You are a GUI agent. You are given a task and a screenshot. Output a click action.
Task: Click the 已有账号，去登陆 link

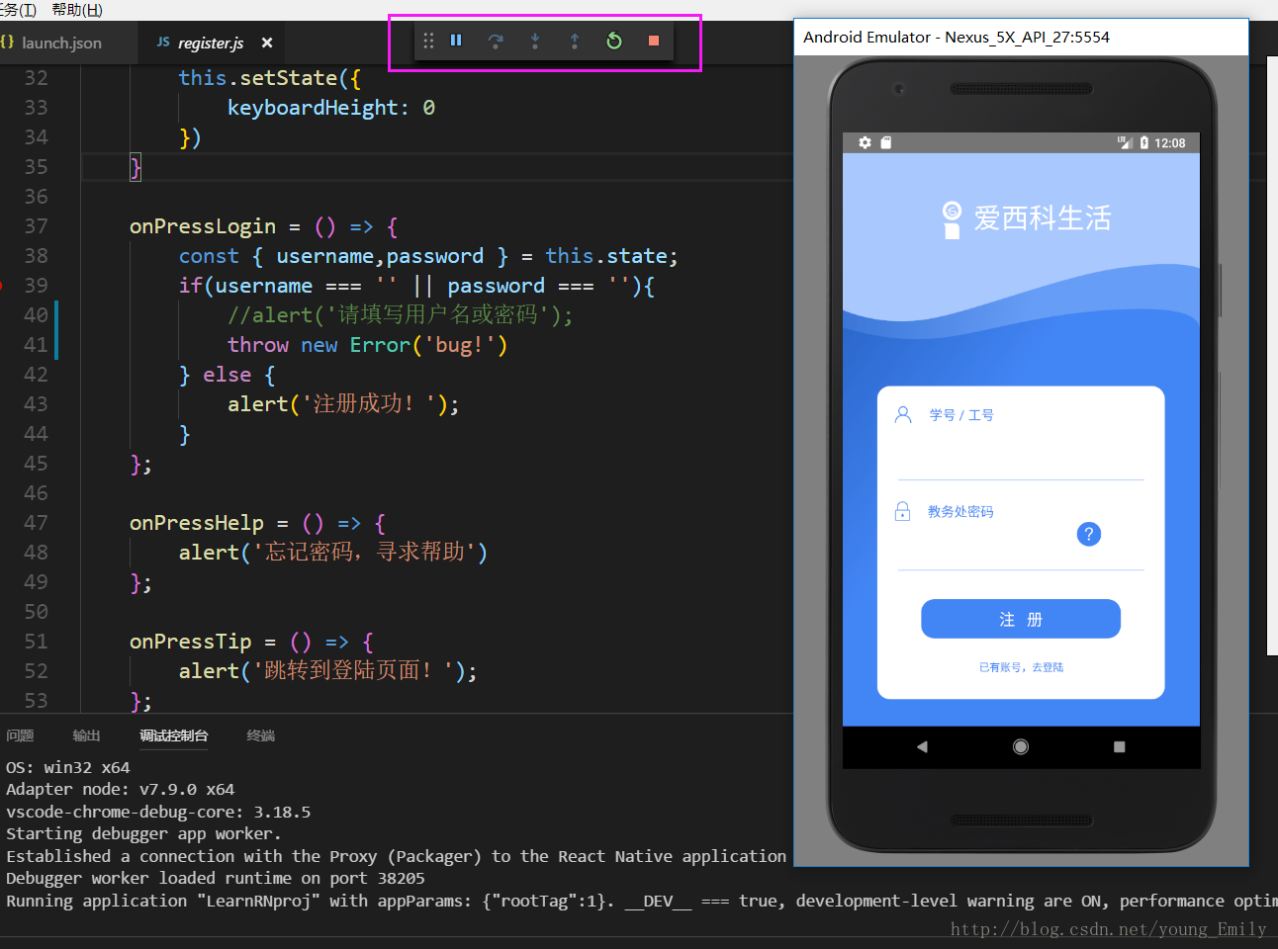click(1021, 667)
